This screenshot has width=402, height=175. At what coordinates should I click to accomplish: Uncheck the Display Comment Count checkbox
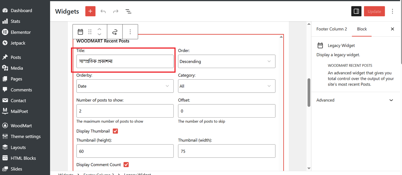126,165
